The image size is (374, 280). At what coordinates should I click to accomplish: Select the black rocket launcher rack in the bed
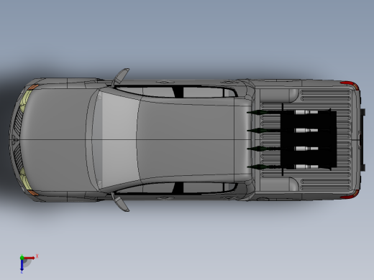[x=309, y=139]
